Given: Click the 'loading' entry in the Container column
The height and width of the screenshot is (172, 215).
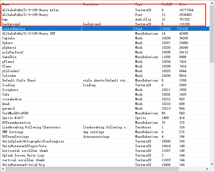Looking at the screenshot, I should [x=89, y=85].
